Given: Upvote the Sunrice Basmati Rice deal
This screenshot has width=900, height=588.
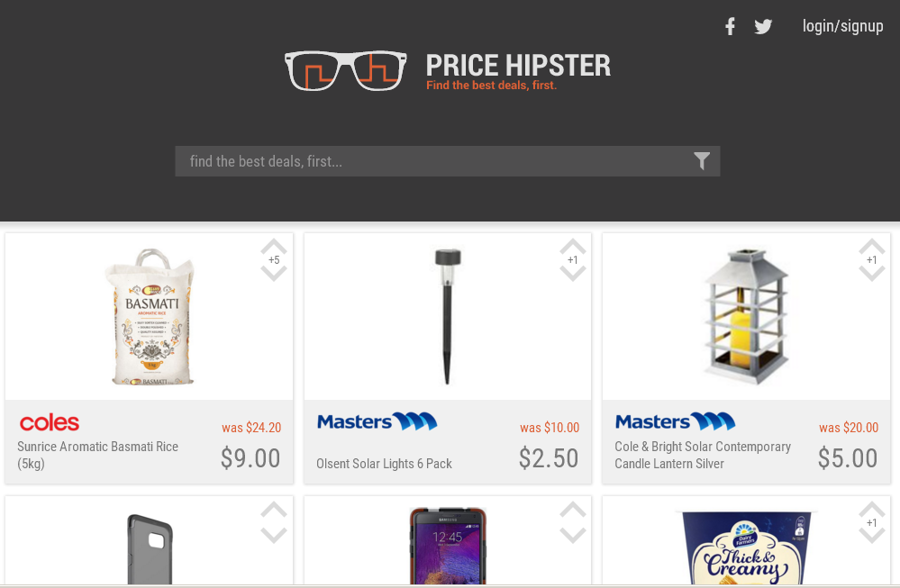Looking at the screenshot, I should pyautogui.click(x=274, y=246).
